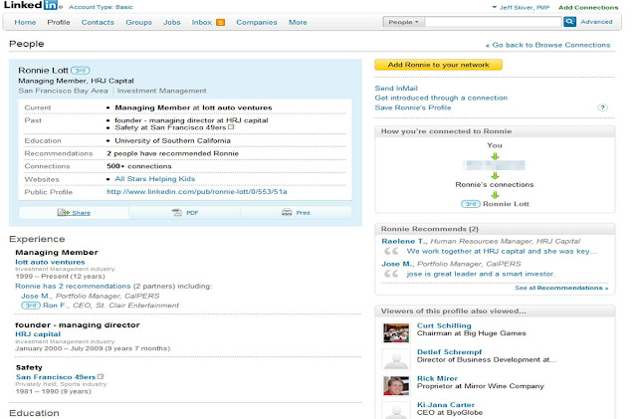Open Jose M. in Ronnie Recommends panel

(397, 264)
